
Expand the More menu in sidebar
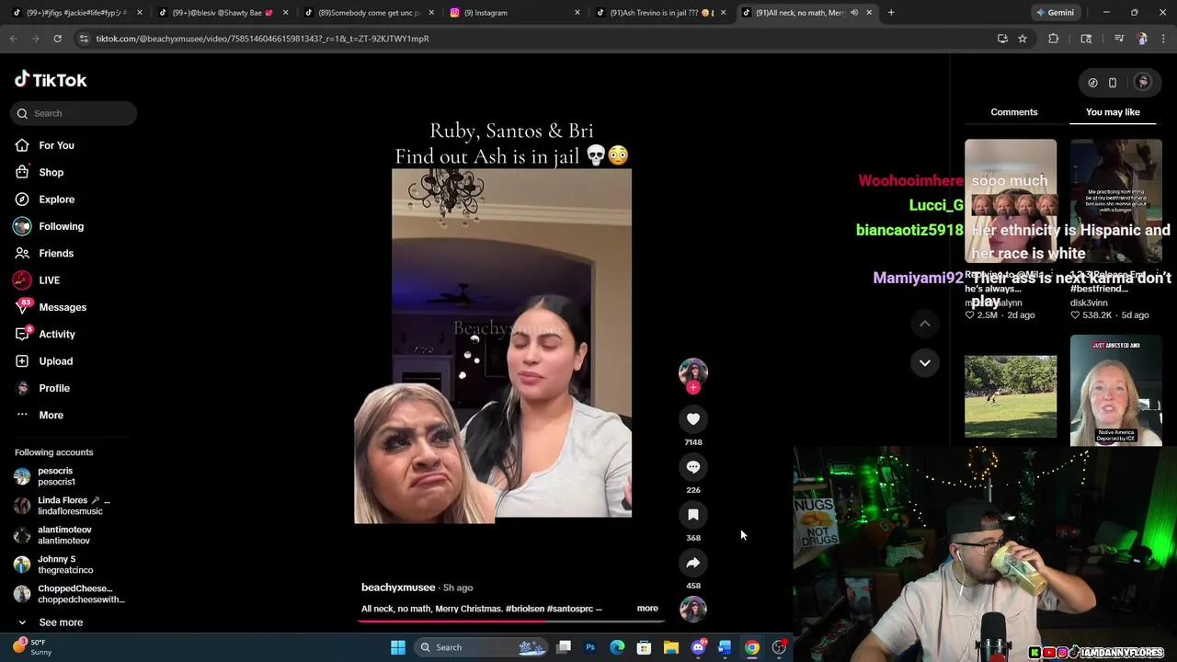pos(51,415)
